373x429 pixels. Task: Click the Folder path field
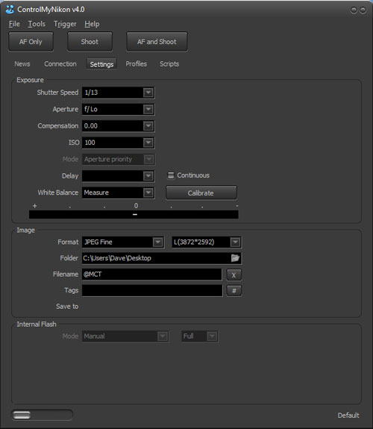[161, 258]
